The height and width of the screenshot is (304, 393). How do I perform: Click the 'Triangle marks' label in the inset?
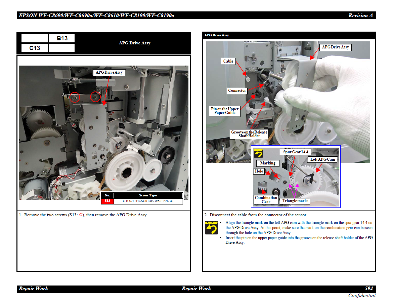coord(295,201)
